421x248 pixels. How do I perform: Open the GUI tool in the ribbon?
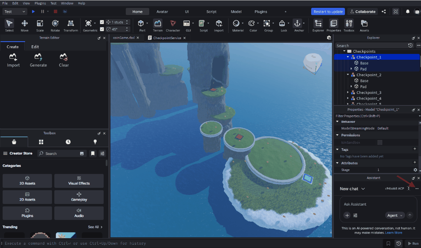[x=187, y=26]
